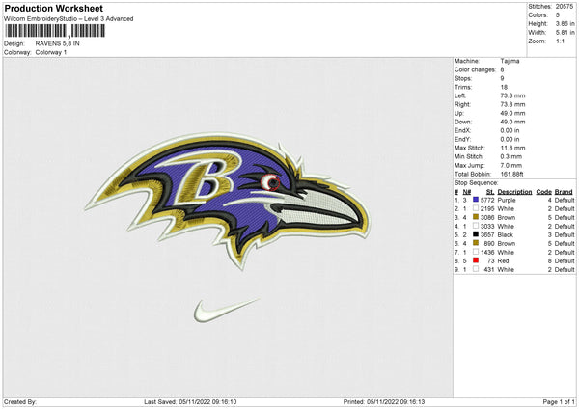The width and height of the screenshot is (579, 409).
Task: Click the Colorway 1 value
Action: tap(51, 52)
